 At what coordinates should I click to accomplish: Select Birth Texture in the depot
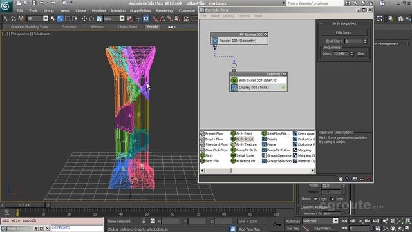coord(243,144)
